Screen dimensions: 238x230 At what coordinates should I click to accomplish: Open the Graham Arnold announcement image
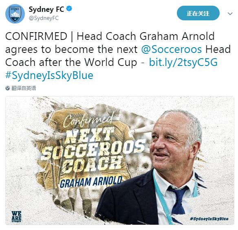[120, 160]
